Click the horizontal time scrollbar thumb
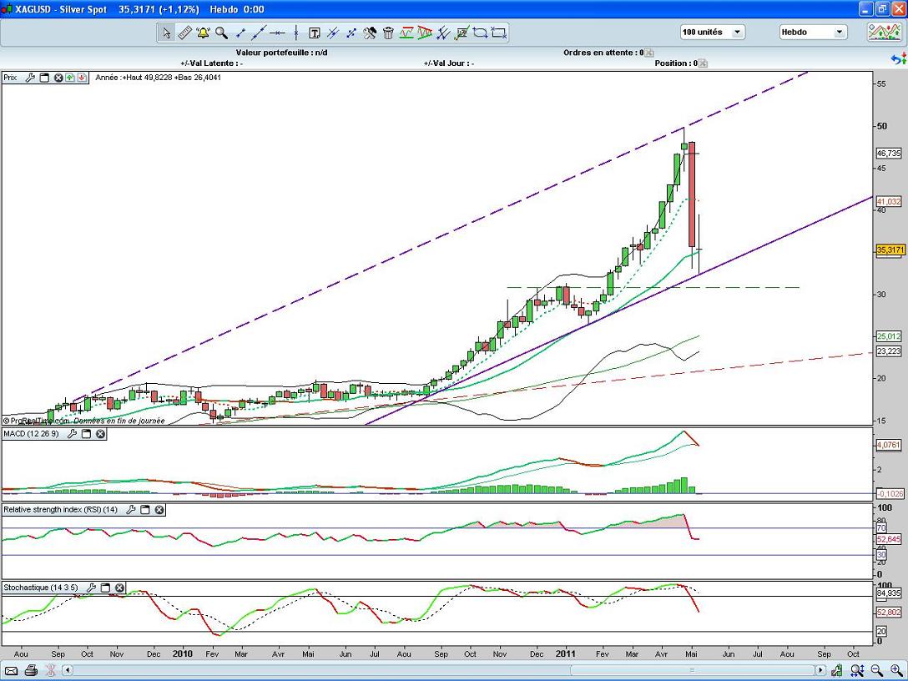 click(x=442, y=670)
